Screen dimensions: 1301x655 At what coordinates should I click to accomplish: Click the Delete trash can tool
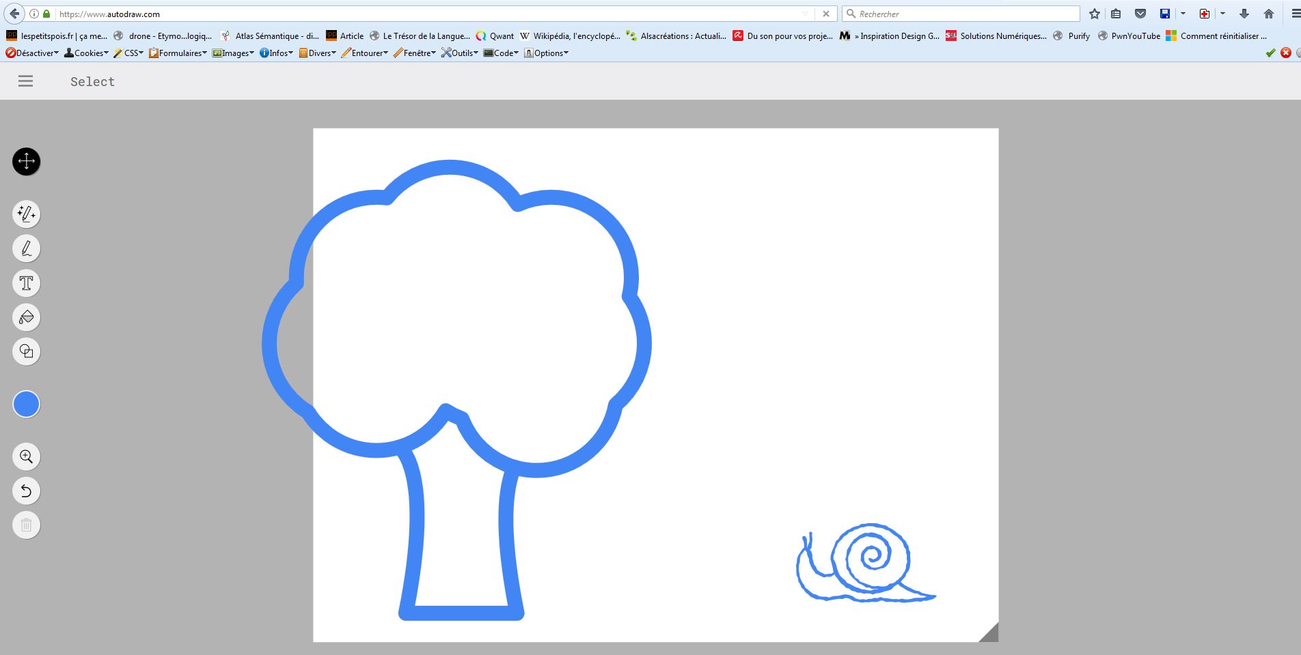pyautogui.click(x=26, y=525)
